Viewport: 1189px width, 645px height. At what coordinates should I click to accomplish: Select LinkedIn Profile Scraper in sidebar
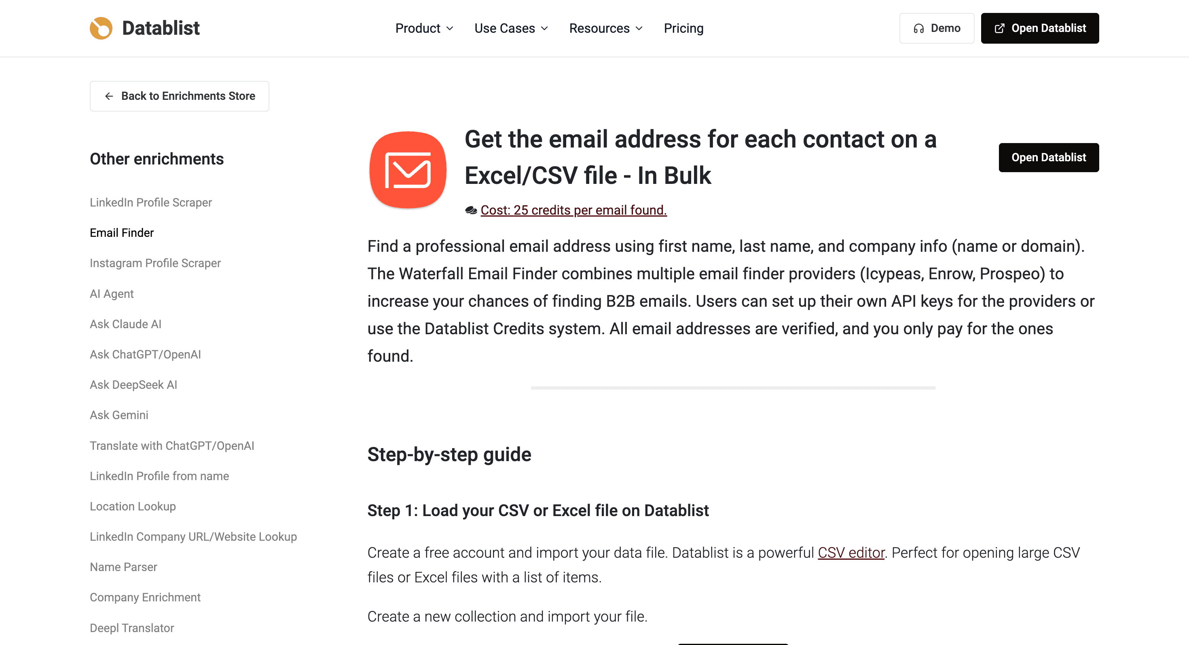[x=150, y=202]
